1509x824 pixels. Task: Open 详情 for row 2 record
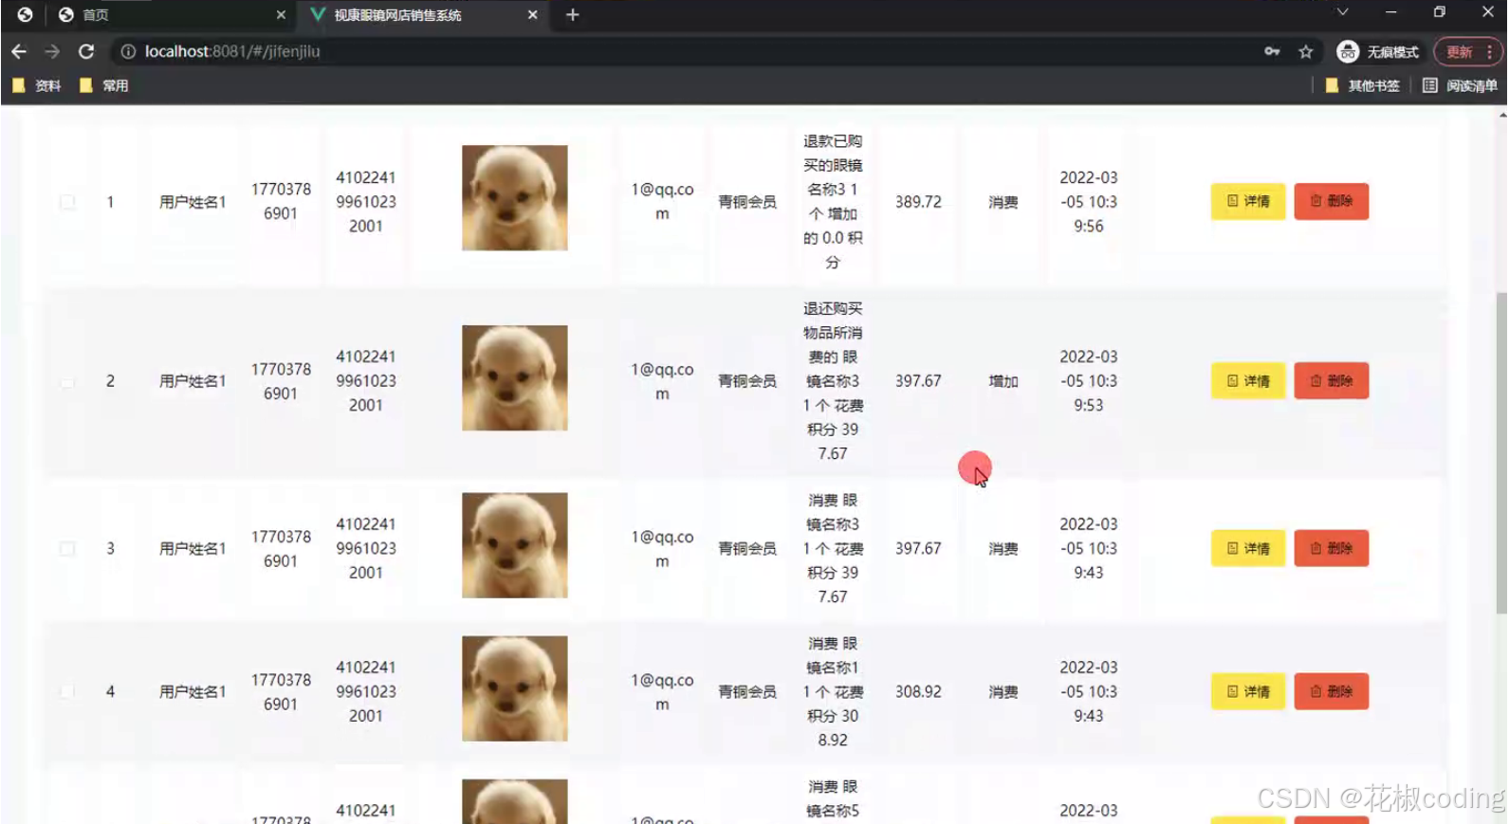1247,380
